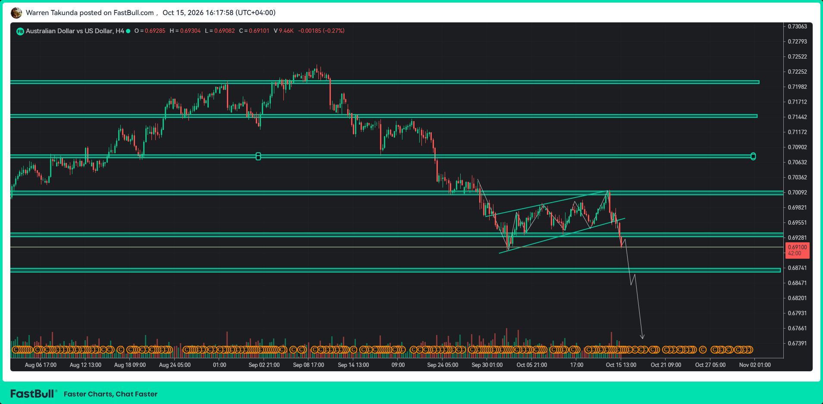The image size is (823, 404).
Task: Click the 0.71442 price axis label
Action: pos(797,117)
